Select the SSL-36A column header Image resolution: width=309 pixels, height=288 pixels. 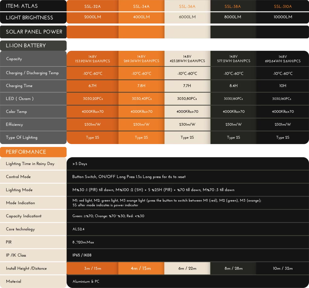[x=187, y=6]
